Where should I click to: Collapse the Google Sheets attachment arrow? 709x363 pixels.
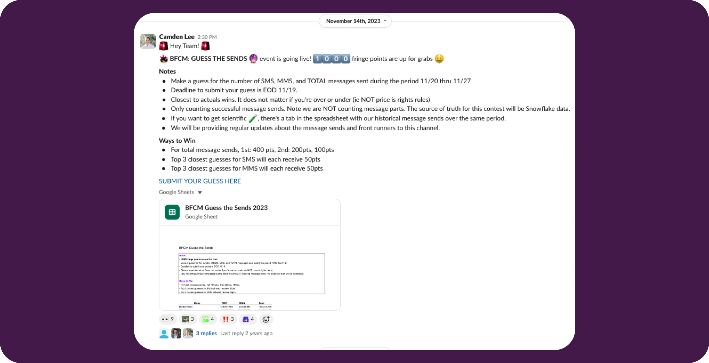200,192
